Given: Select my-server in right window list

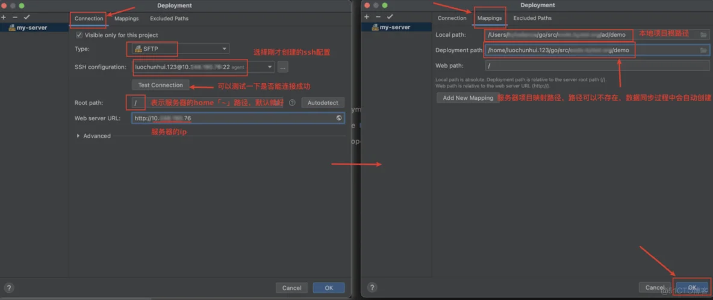Looking at the screenshot, I should pos(396,27).
